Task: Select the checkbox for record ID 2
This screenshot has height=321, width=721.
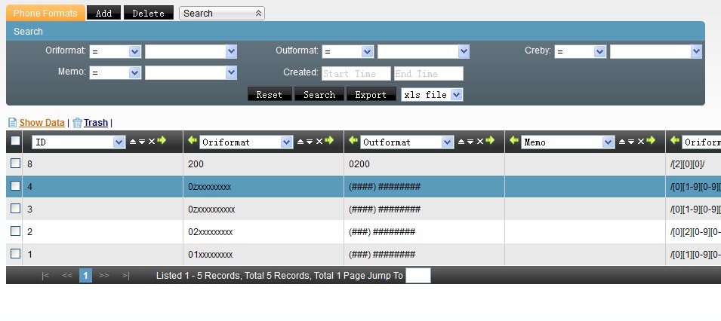Action: pyautogui.click(x=15, y=231)
